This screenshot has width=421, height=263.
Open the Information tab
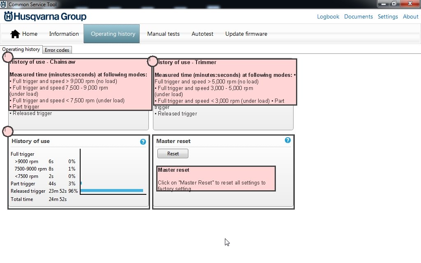[64, 34]
